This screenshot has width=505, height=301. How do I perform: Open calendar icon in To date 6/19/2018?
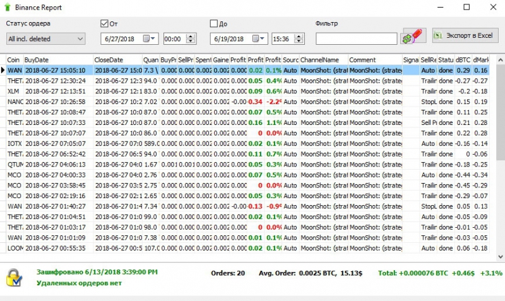(x=256, y=38)
